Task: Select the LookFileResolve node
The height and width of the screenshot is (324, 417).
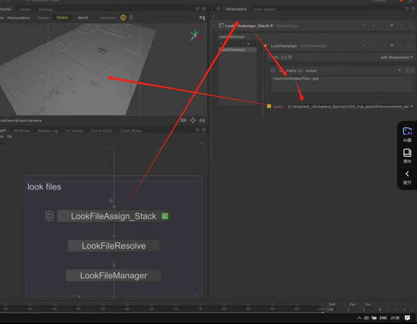Action: (114, 246)
